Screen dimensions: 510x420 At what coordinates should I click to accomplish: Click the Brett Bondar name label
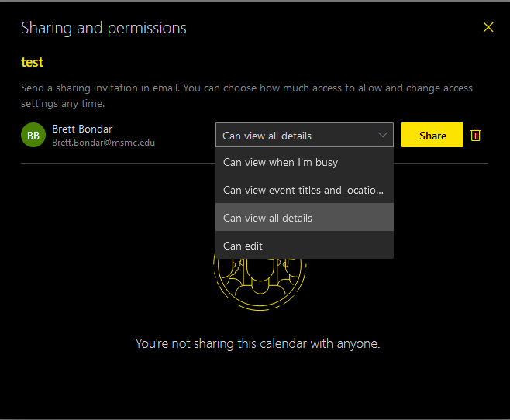tap(82, 129)
